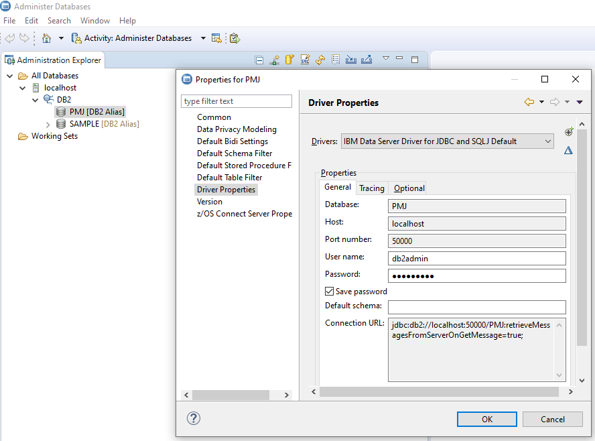
Task: Switch to the Optional tab
Action: click(x=409, y=188)
